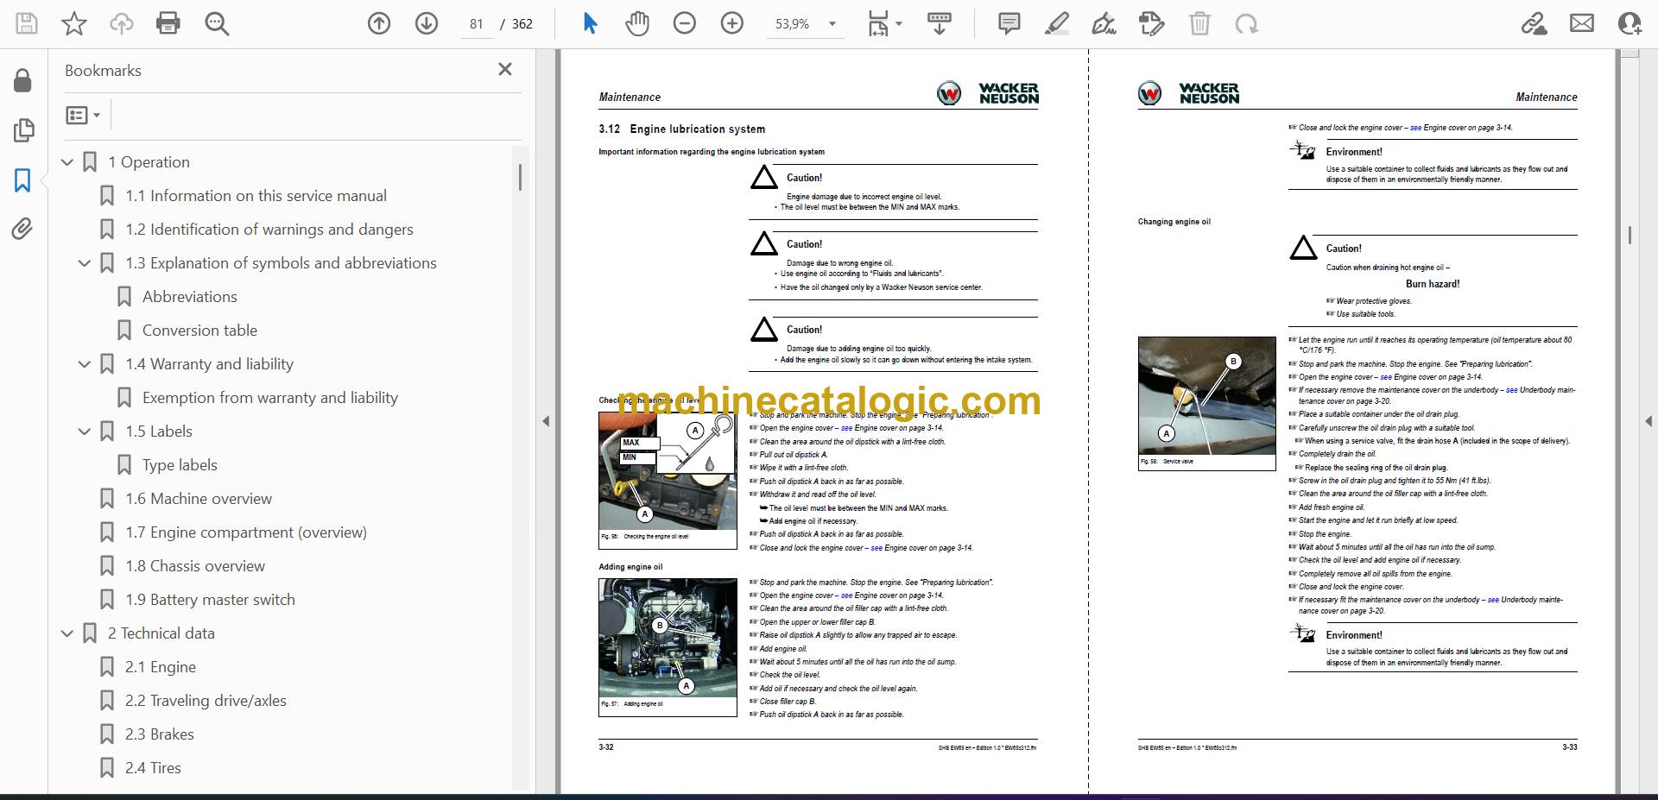Select the highlighter pen tool

(1056, 23)
